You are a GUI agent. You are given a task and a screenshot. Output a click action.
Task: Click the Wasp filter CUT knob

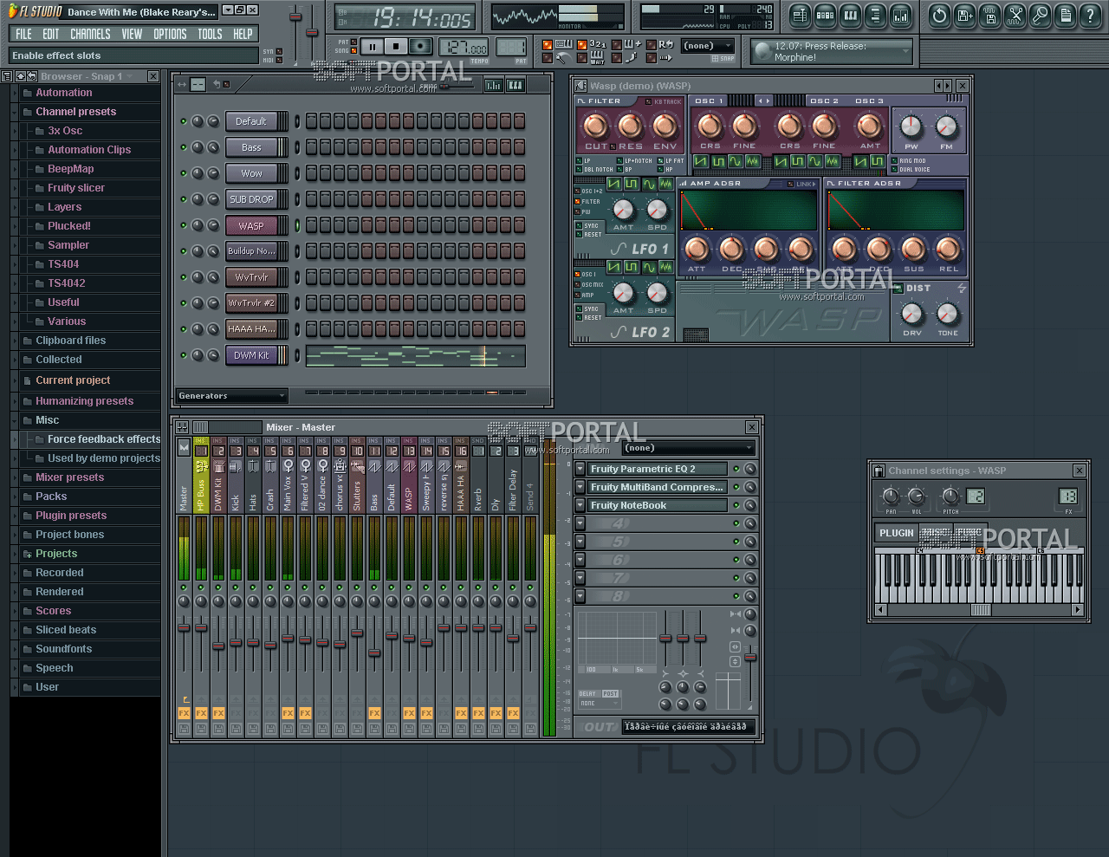click(x=595, y=127)
